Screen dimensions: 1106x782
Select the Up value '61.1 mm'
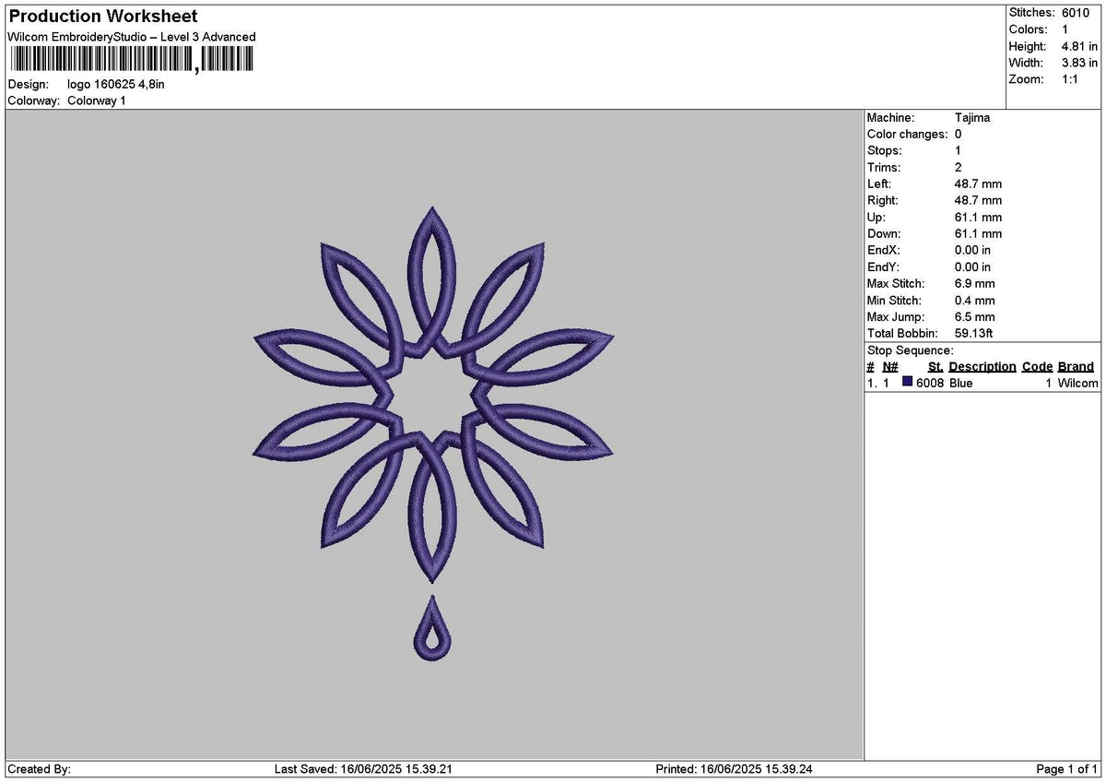[978, 218]
